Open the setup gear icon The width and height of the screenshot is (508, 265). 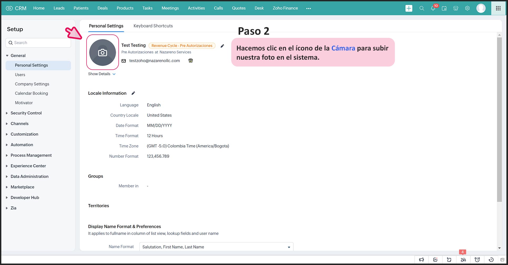(x=467, y=8)
